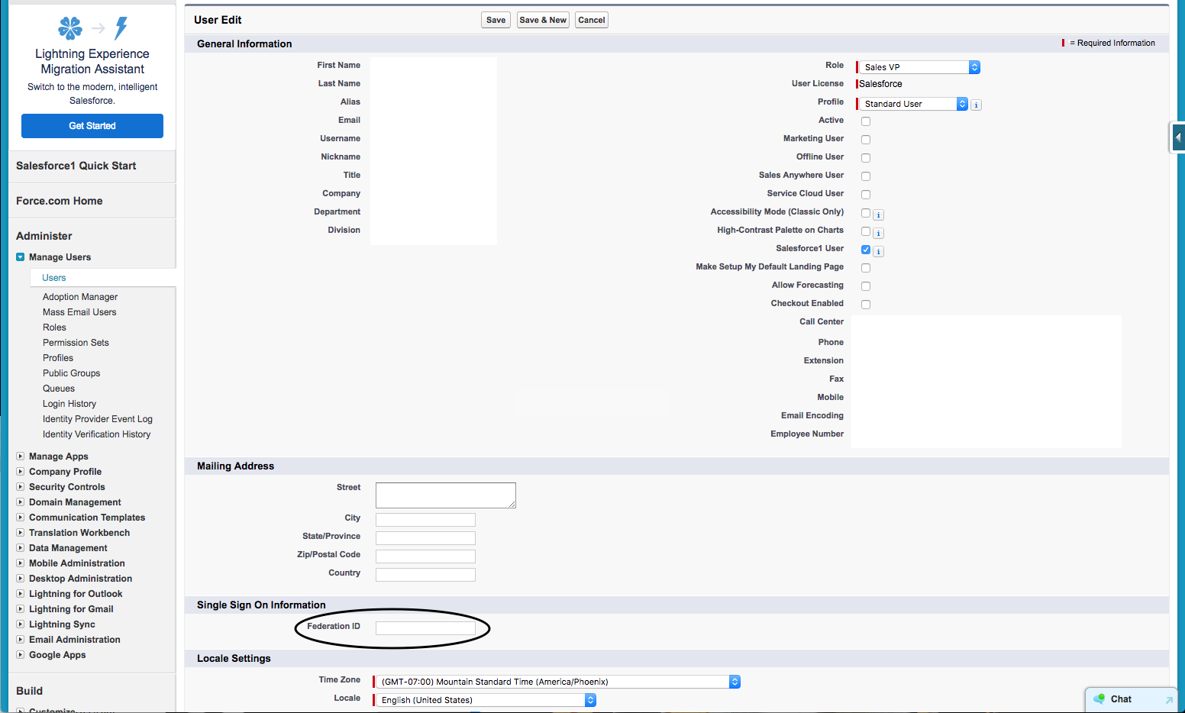Enable the Marketing User checkbox
The image size is (1185, 713).
[866, 140]
